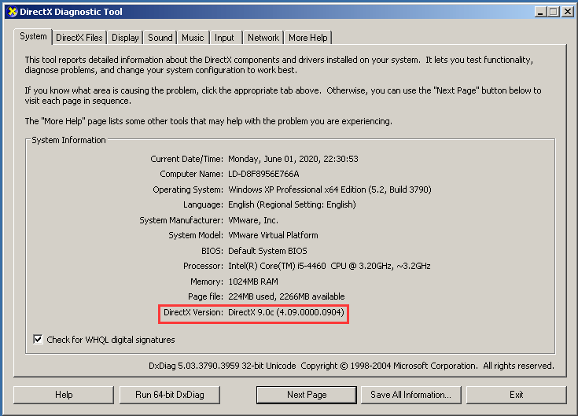Open the Sound tab

160,38
